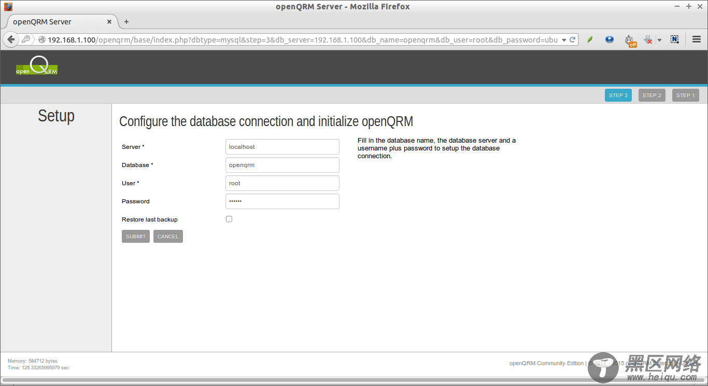
Task: Open a new tab with the plus button
Action: tap(126, 22)
